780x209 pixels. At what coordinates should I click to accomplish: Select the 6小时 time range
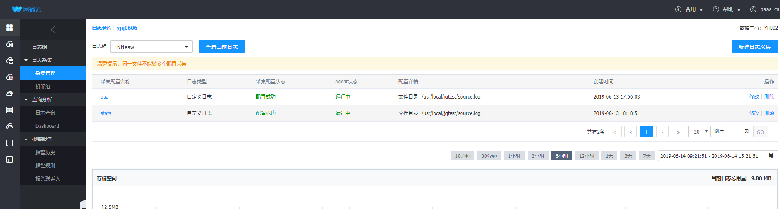click(562, 156)
